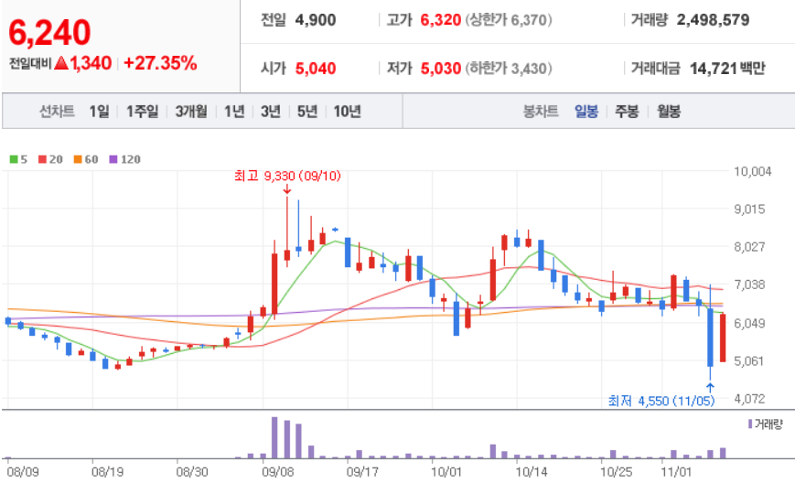Select the 1일 line chart period
This screenshot has height=494, width=795.
(x=100, y=111)
